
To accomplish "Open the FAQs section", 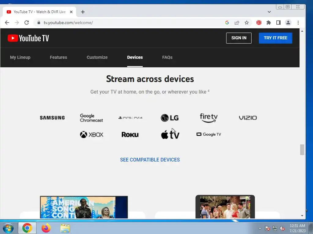I will click(167, 57).
